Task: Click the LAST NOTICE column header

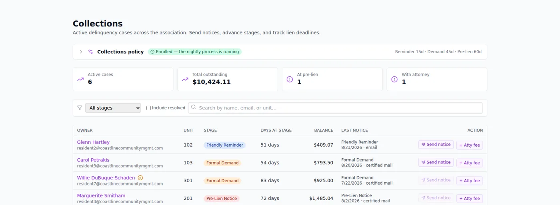Action: (x=354, y=130)
